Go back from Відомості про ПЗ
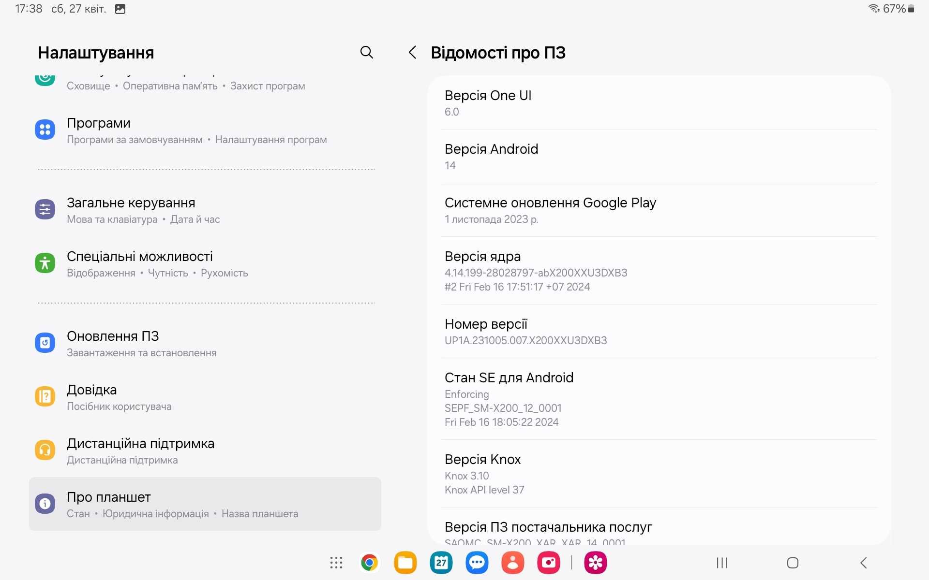 pyautogui.click(x=412, y=52)
